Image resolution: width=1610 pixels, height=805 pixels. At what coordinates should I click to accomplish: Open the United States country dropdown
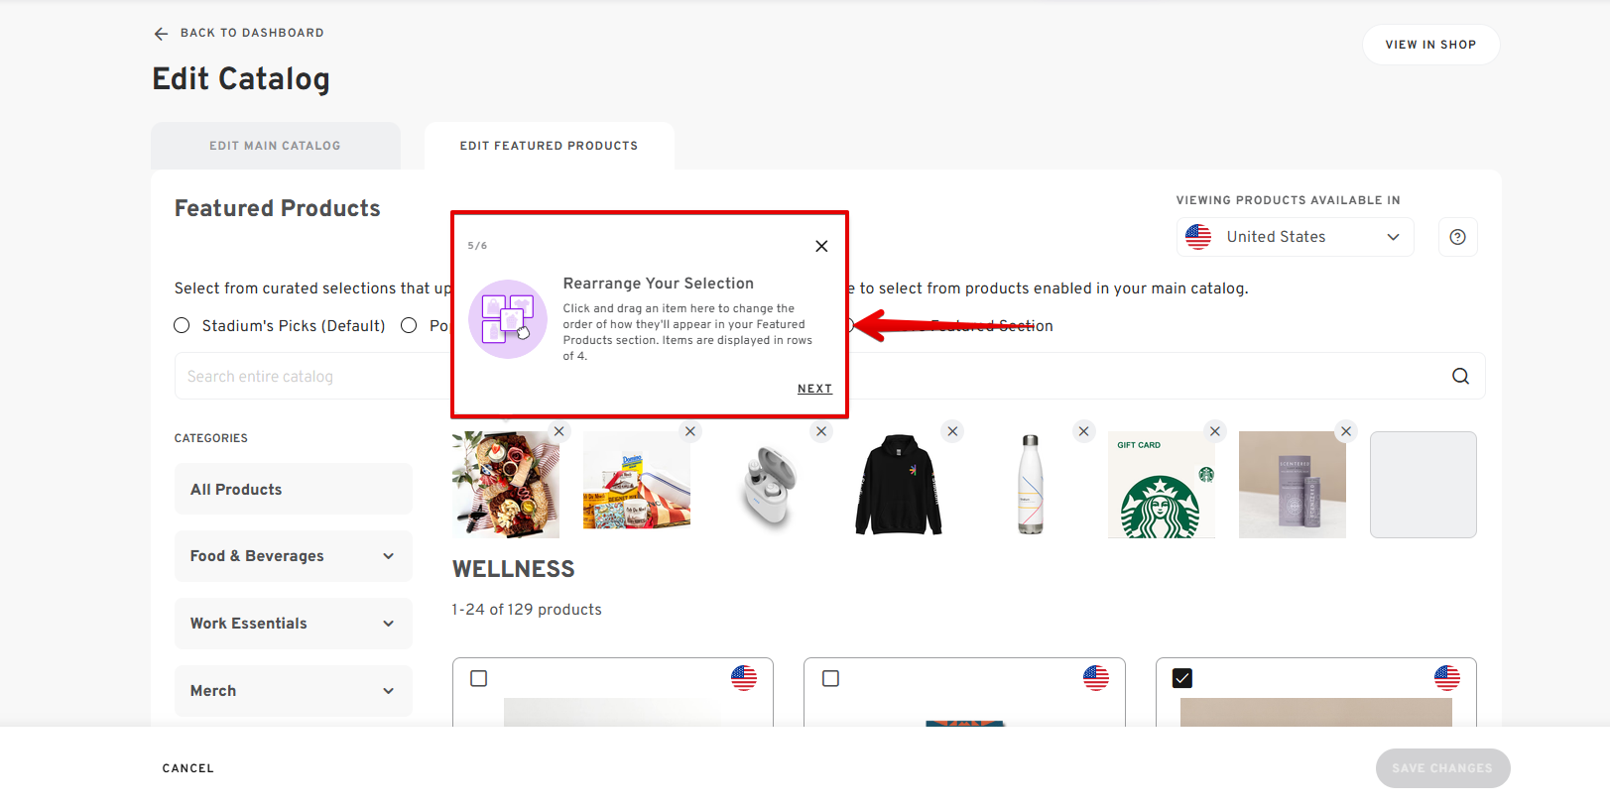(x=1295, y=237)
